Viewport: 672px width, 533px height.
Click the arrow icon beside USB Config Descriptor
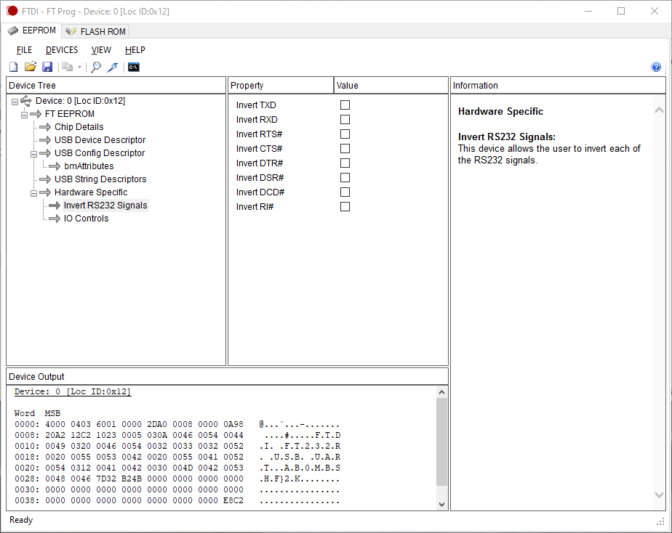(45, 153)
